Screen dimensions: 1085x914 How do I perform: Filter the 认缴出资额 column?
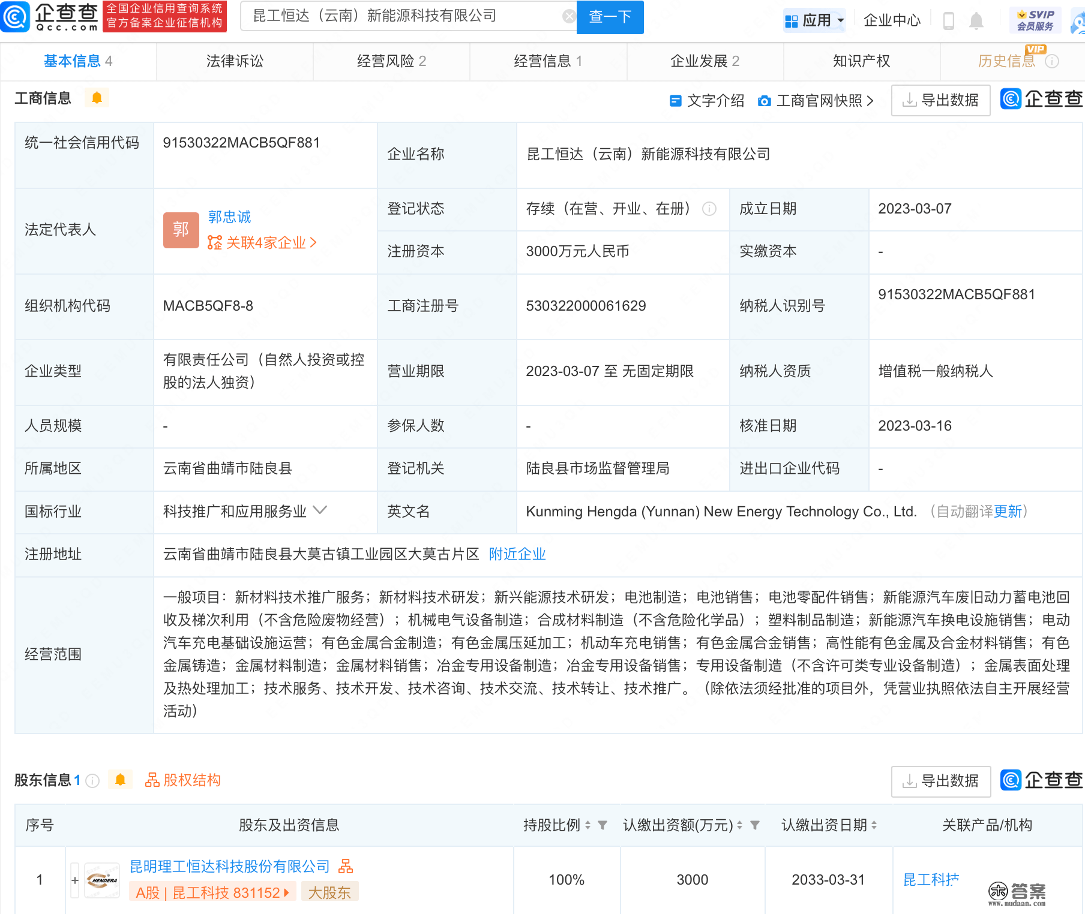(755, 825)
